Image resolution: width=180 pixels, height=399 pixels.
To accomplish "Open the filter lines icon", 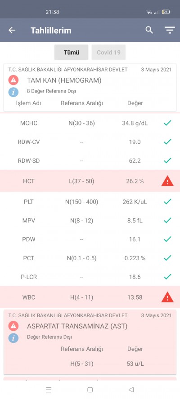I will tap(170, 30).
